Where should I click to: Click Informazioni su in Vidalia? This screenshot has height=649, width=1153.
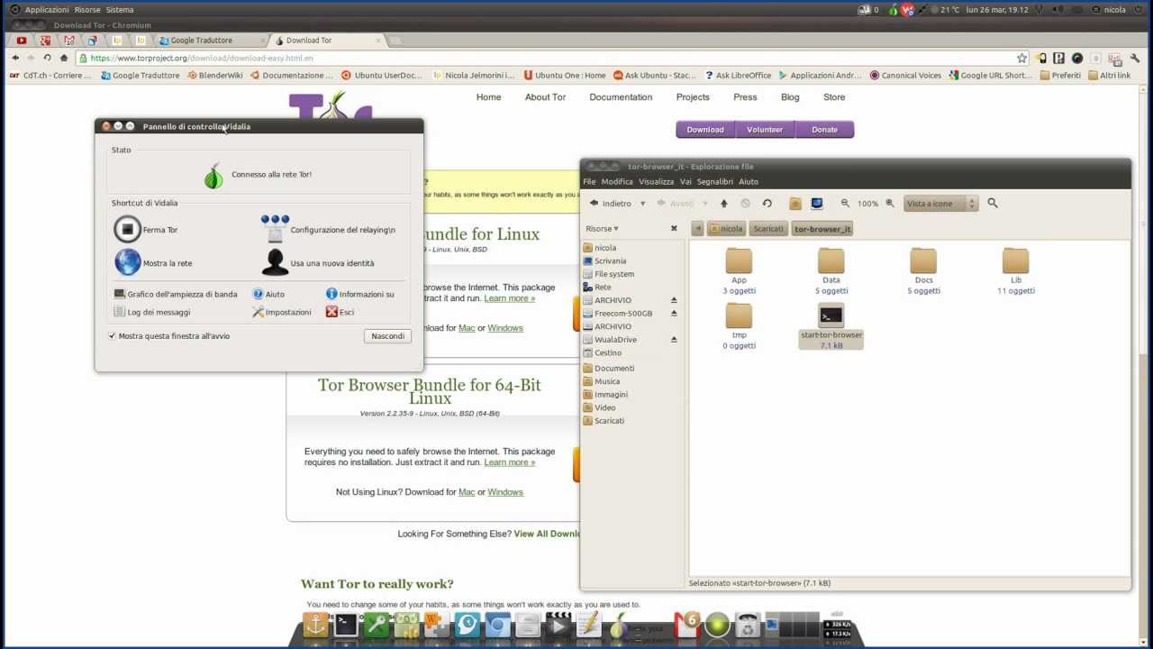pos(360,294)
